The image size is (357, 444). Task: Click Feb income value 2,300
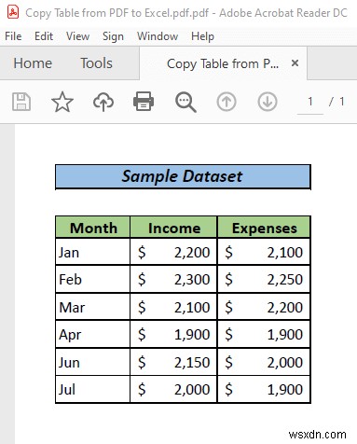[x=192, y=279]
